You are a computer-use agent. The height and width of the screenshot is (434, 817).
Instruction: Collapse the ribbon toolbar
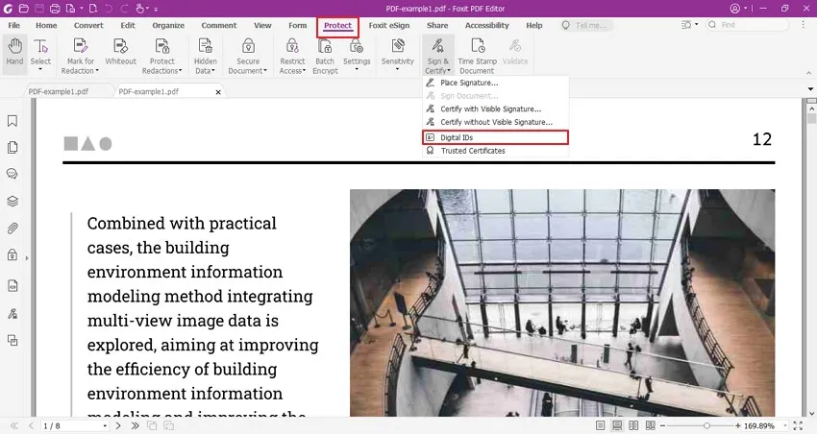click(808, 73)
